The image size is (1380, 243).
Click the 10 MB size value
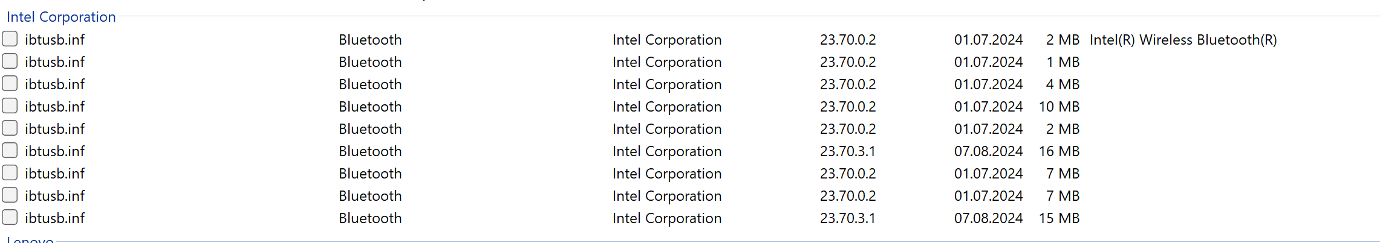pos(1059,107)
